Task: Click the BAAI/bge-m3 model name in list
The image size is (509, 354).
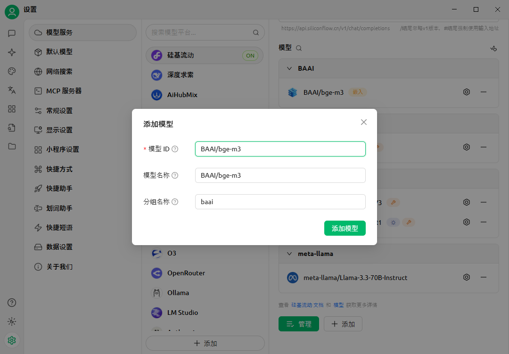Action: [323, 92]
